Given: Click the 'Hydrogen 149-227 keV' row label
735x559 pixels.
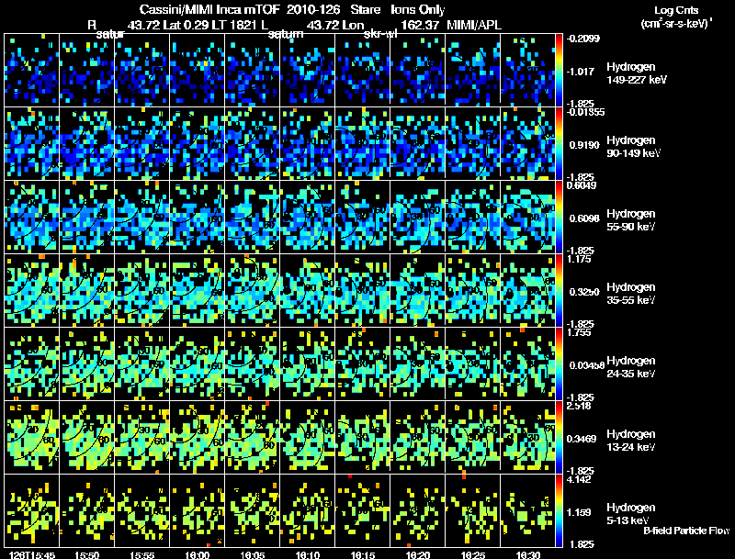Looking at the screenshot, I should tap(637, 73).
